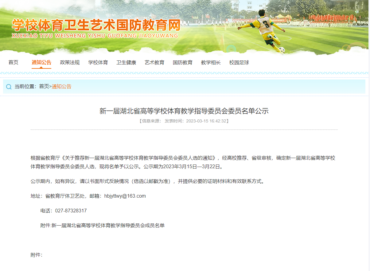The image size is (370, 271).
Task: Click the phone number 027-87328317
Action: (71, 211)
